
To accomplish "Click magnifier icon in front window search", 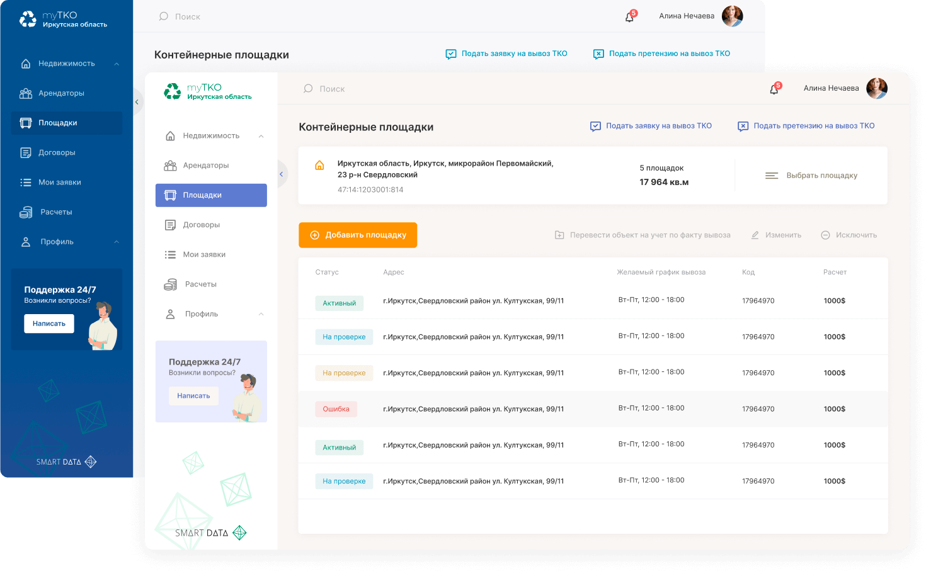I will click(308, 89).
